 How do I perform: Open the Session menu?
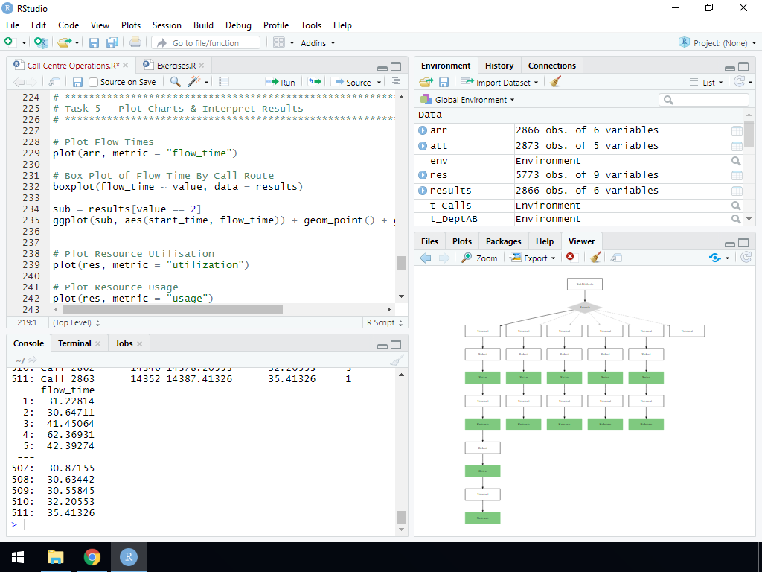click(x=167, y=25)
